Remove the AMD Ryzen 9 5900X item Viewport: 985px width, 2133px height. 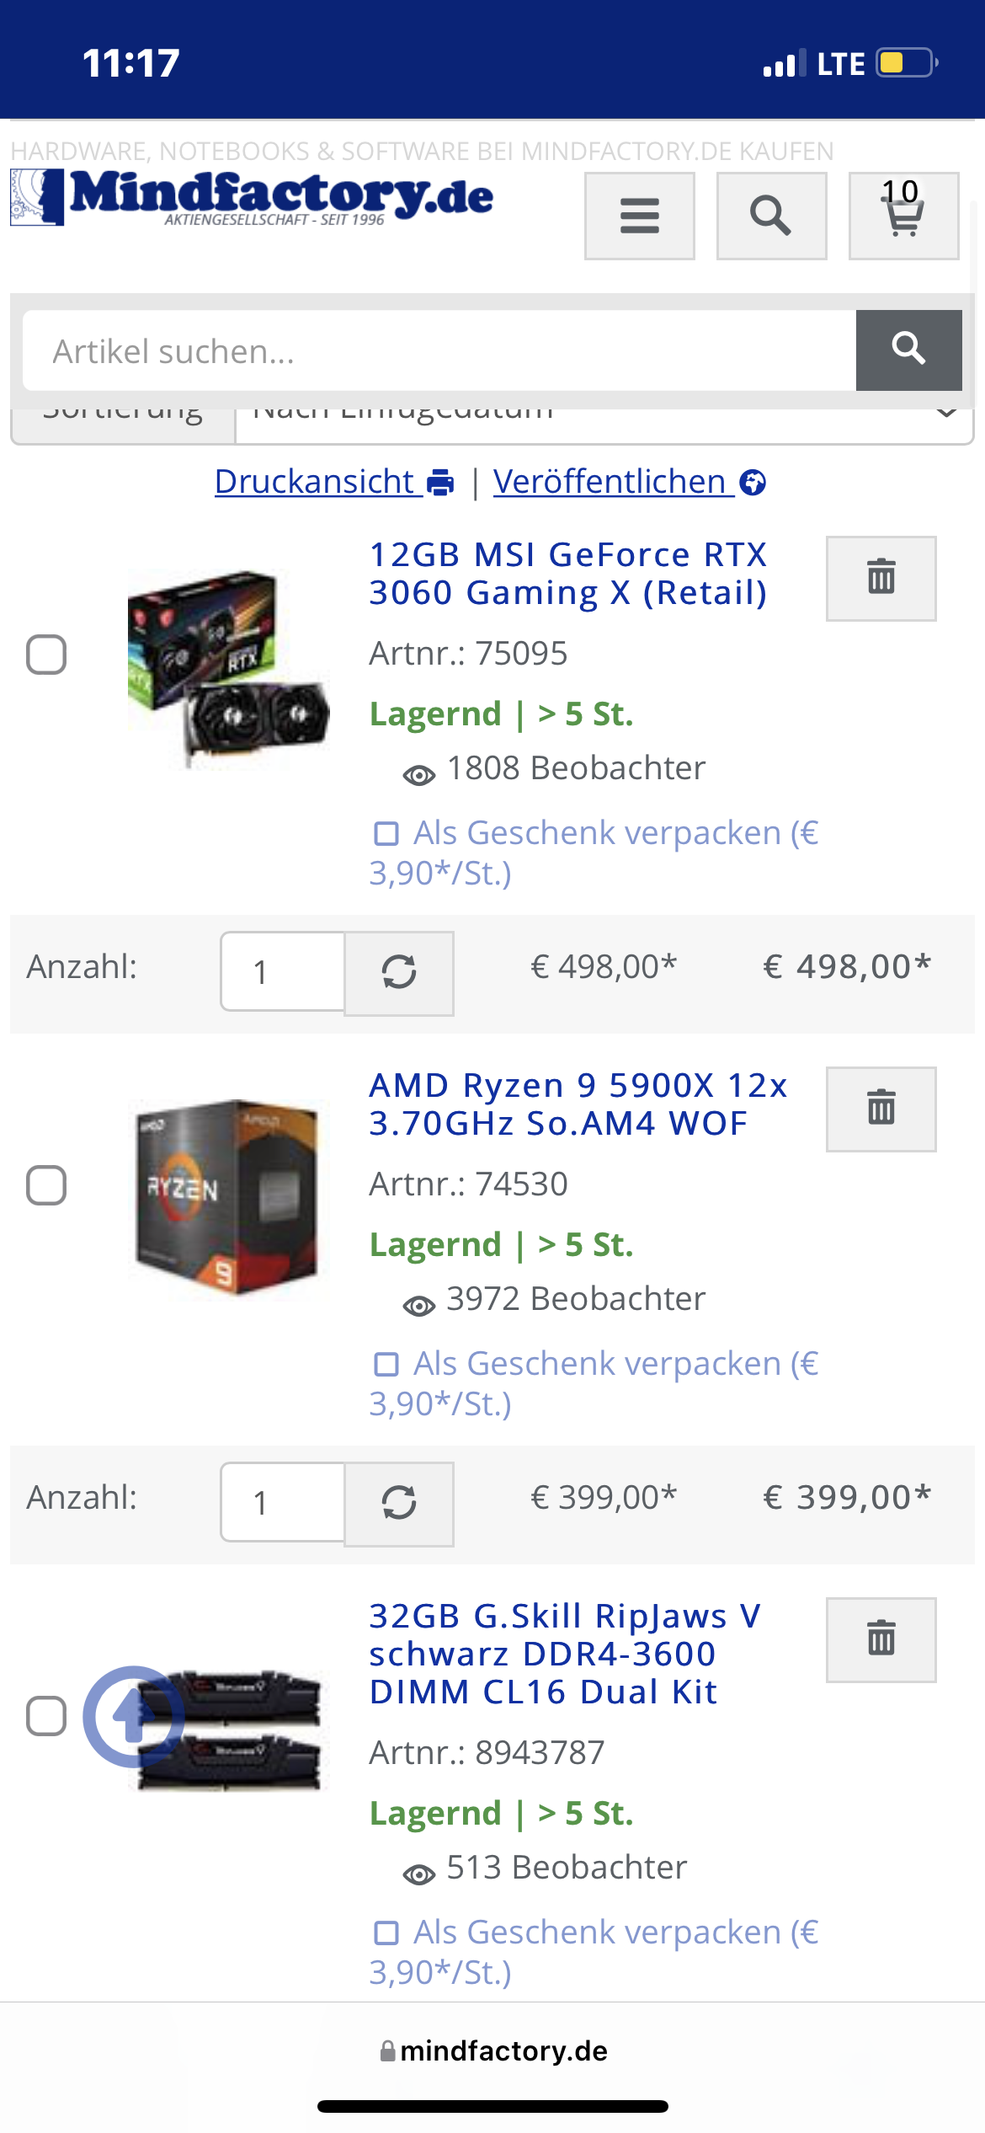point(881,1109)
